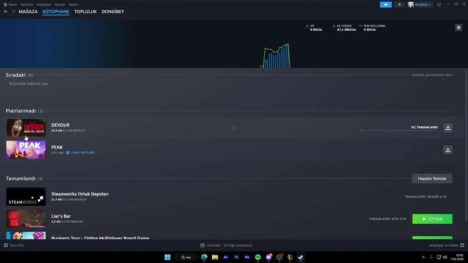Open the Steam menu

[10, 4]
